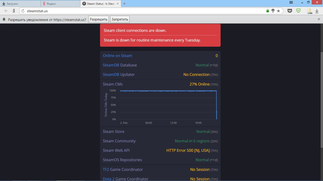This screenshot has width=323, height=181.
Task: Click Normal status of SteamOS Repositories
Action: point(202,160)
